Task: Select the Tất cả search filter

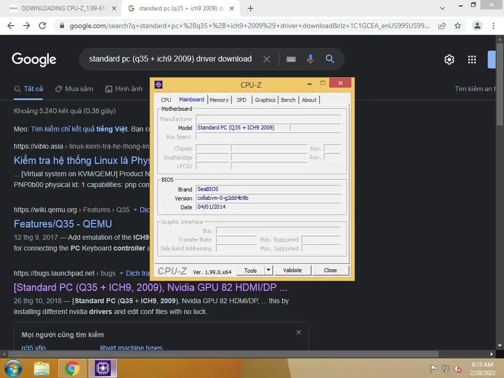Action: click(29, 89)
